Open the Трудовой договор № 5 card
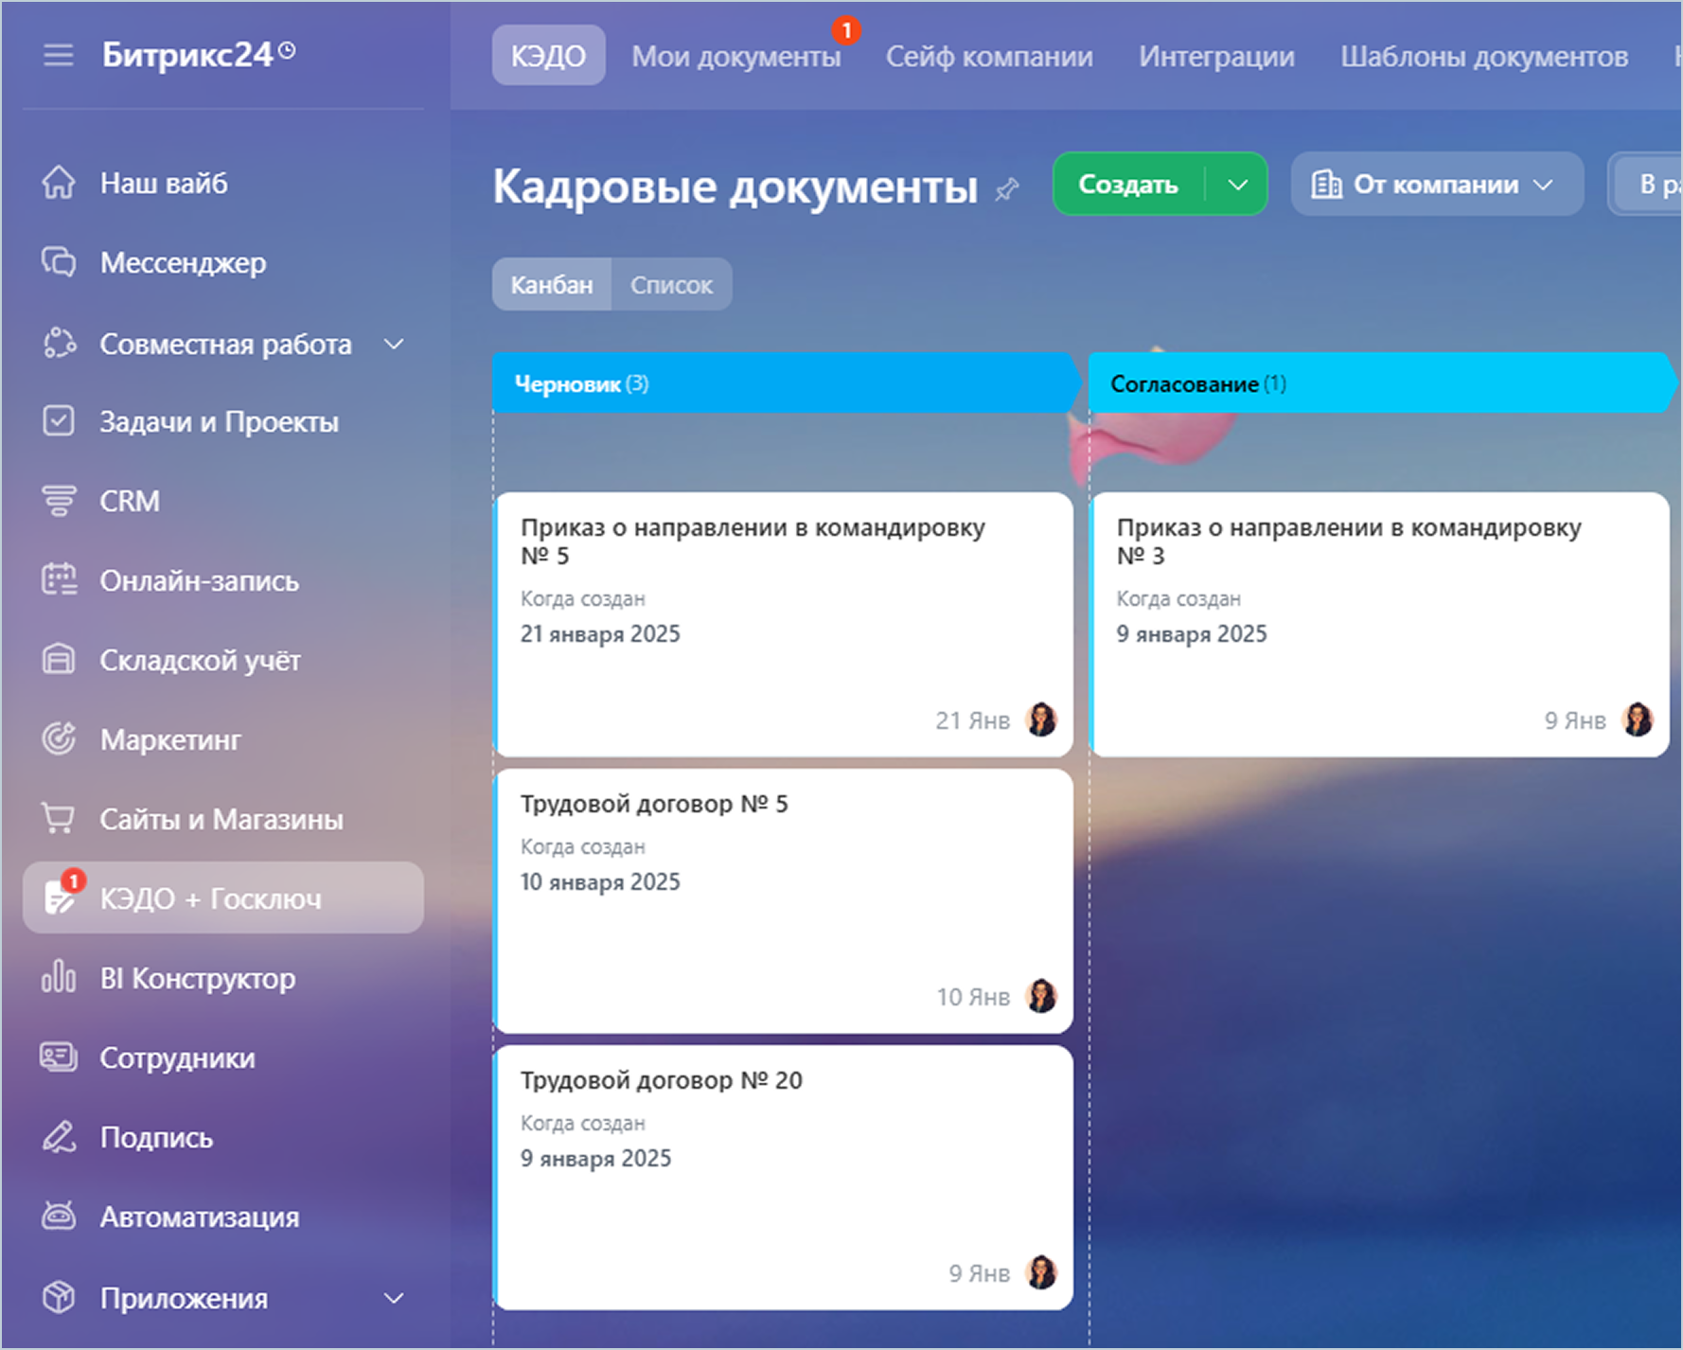Image resolution: width=1683 pixels, height=1350 pixels. 784,900
